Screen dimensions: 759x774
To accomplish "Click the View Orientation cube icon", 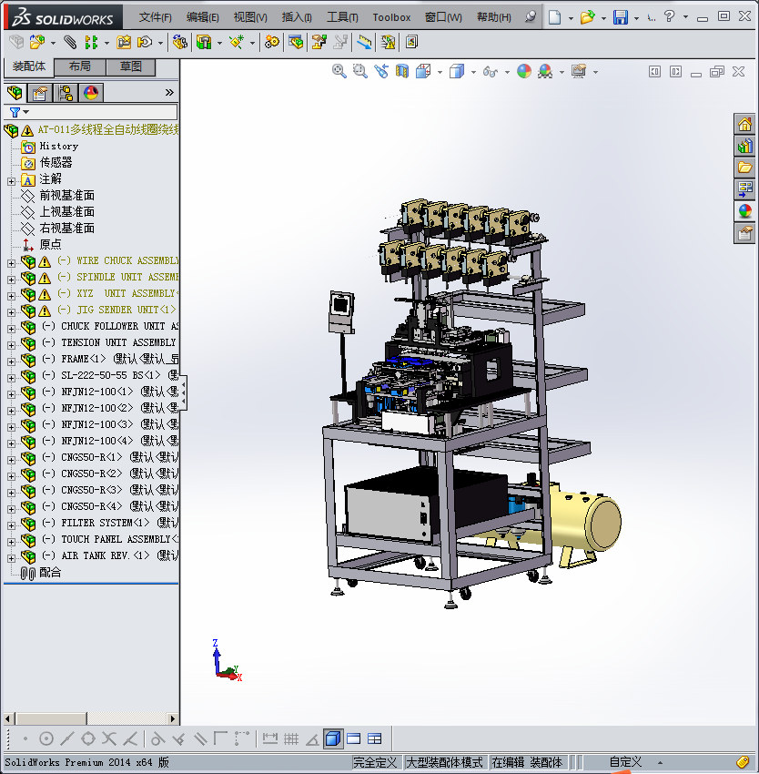I will 423,72.
